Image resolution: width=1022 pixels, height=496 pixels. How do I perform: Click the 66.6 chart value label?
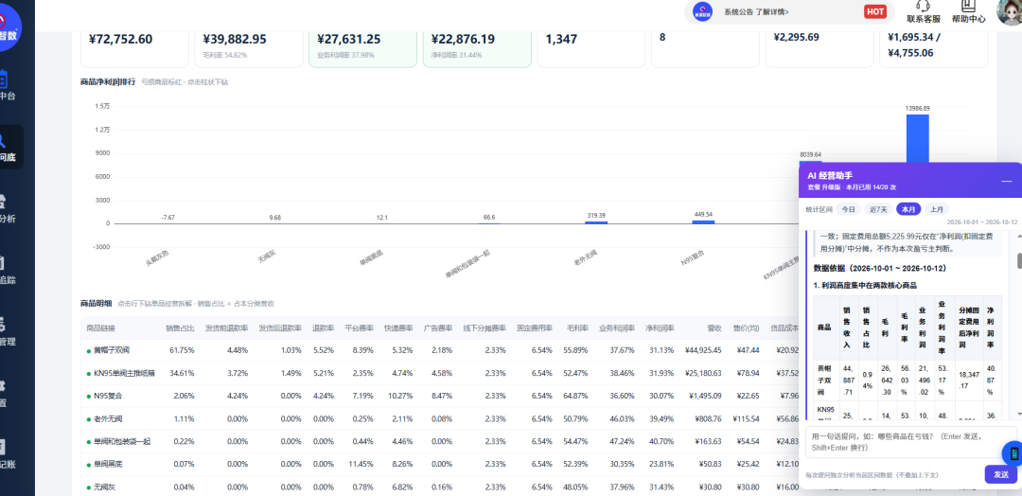tap(489, 217)
